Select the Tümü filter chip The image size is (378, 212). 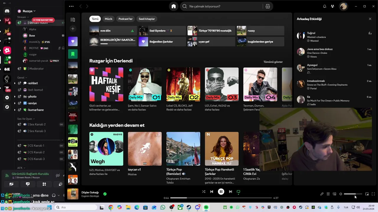[x=95, y=19]
